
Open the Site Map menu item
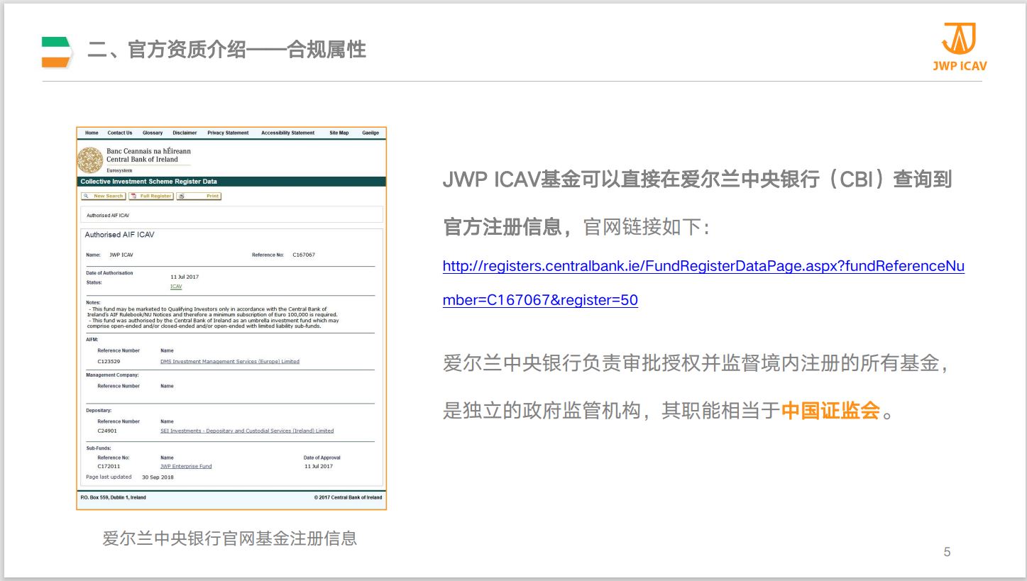click(339, 133)
